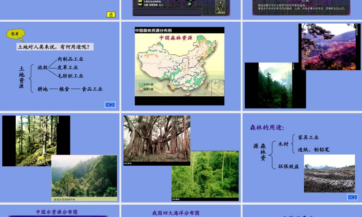Click the text 皮革工业

[68, 67]
